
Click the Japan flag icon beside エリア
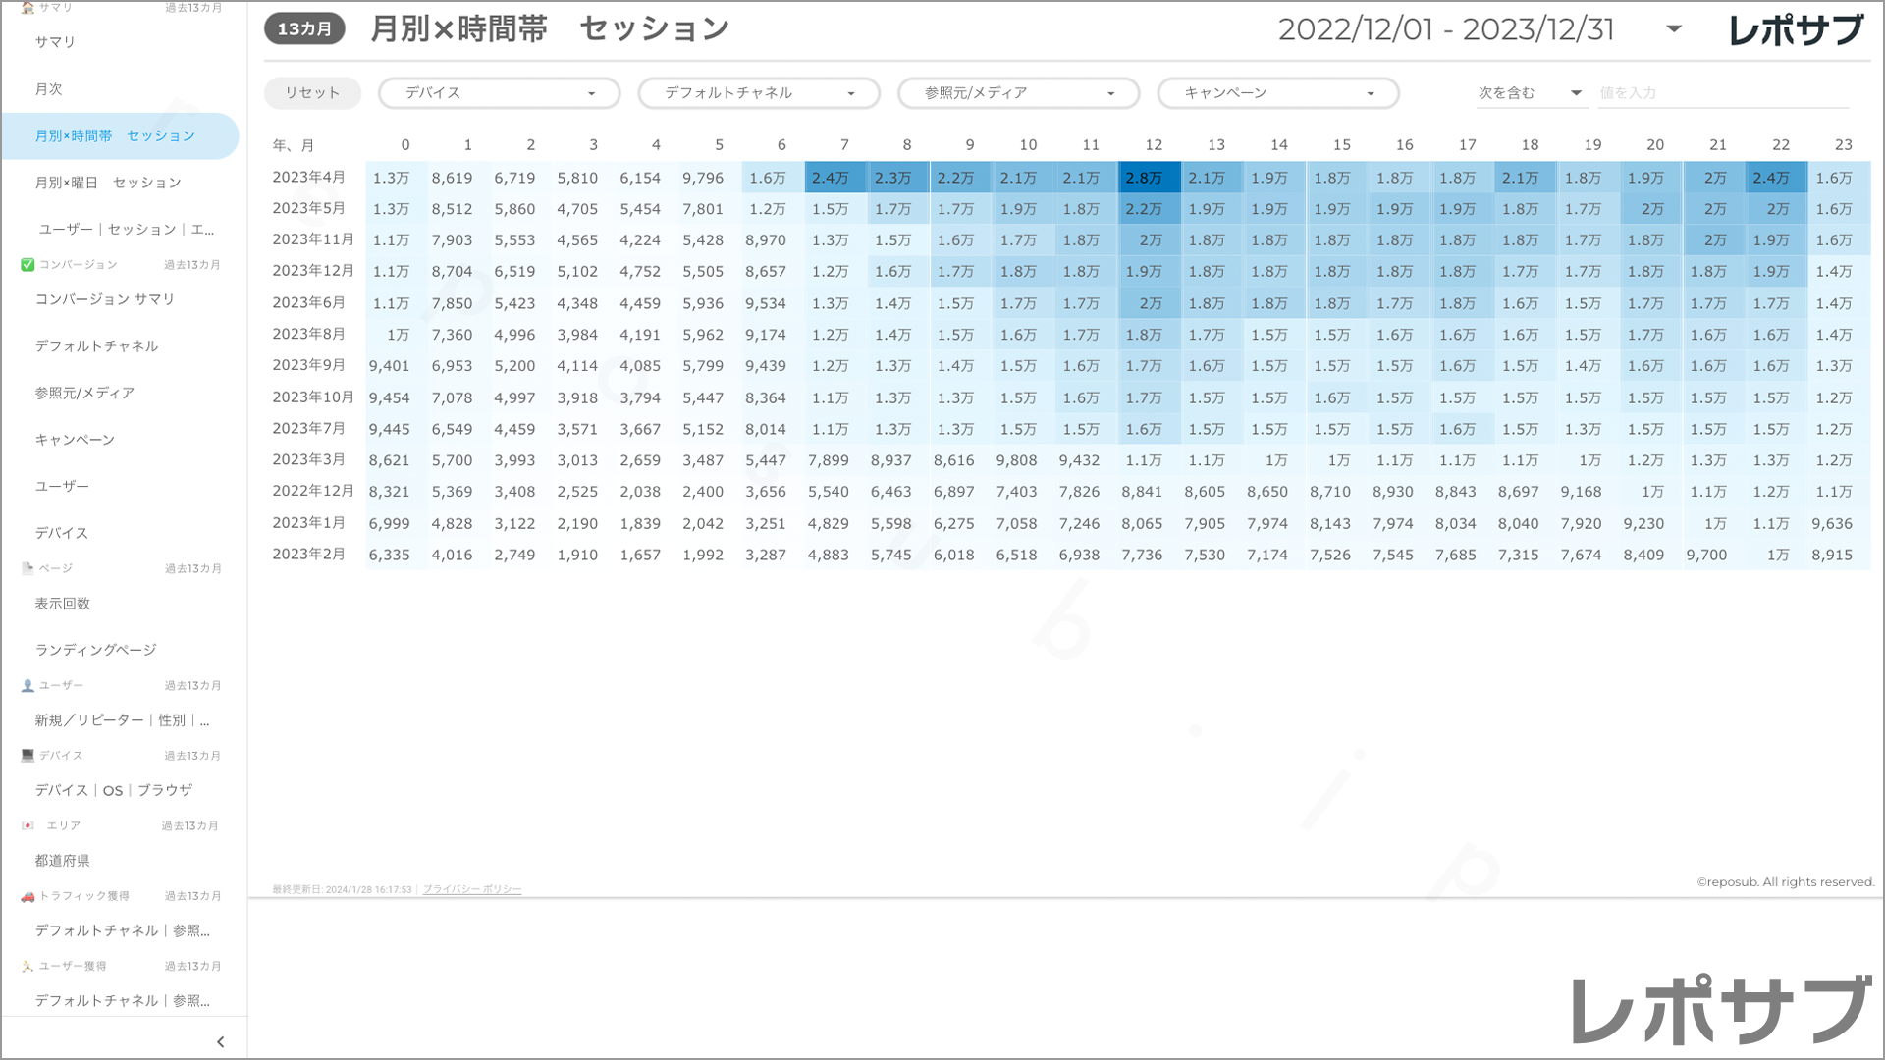point(27,826)
